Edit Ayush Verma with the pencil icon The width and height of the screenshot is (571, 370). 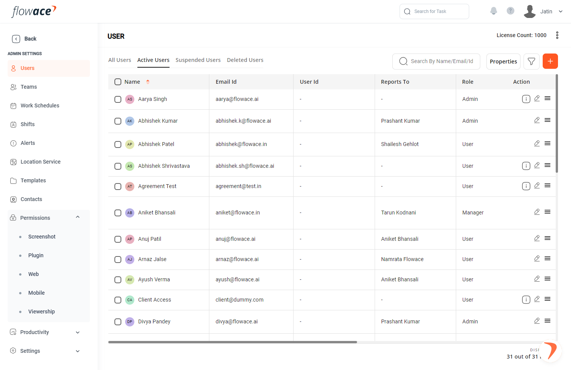(x=537, y=279)
